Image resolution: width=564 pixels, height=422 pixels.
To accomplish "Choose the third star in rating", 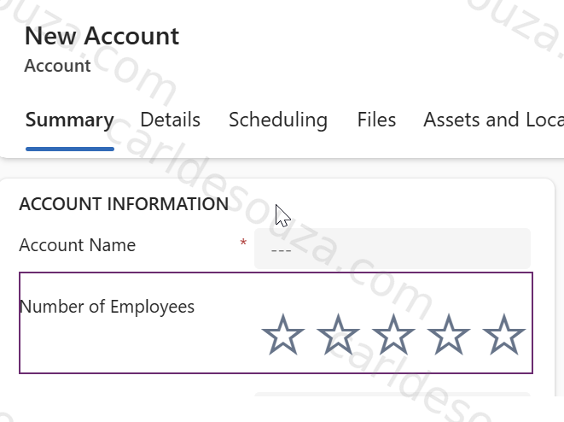I will pyautogui.click(x=393, y=335).
